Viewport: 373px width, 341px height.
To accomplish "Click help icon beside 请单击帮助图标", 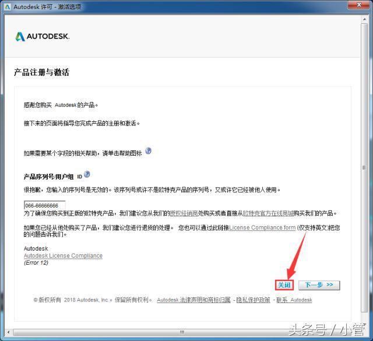I will [148, 151].
